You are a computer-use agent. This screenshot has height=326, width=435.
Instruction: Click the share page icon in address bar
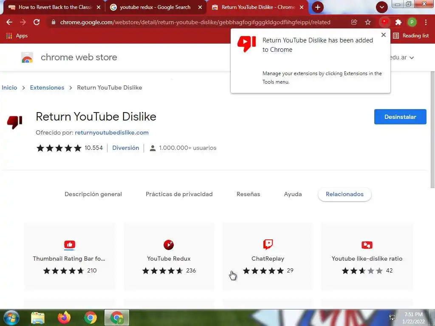pos(354,22)
